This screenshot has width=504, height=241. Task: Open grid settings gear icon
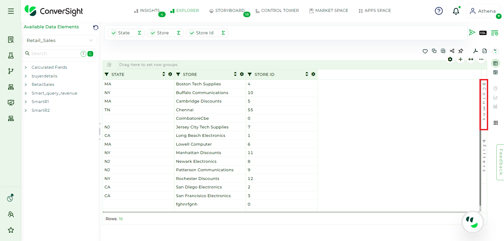(450, 59)
